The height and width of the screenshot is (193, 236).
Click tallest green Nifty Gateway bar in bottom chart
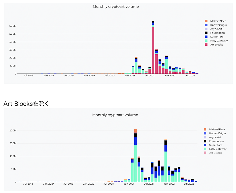(135, 163)
